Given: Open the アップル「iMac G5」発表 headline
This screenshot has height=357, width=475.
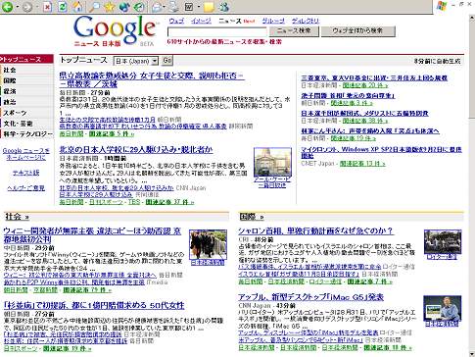Looking at the screenshot, I should click(x=310, y=297).
